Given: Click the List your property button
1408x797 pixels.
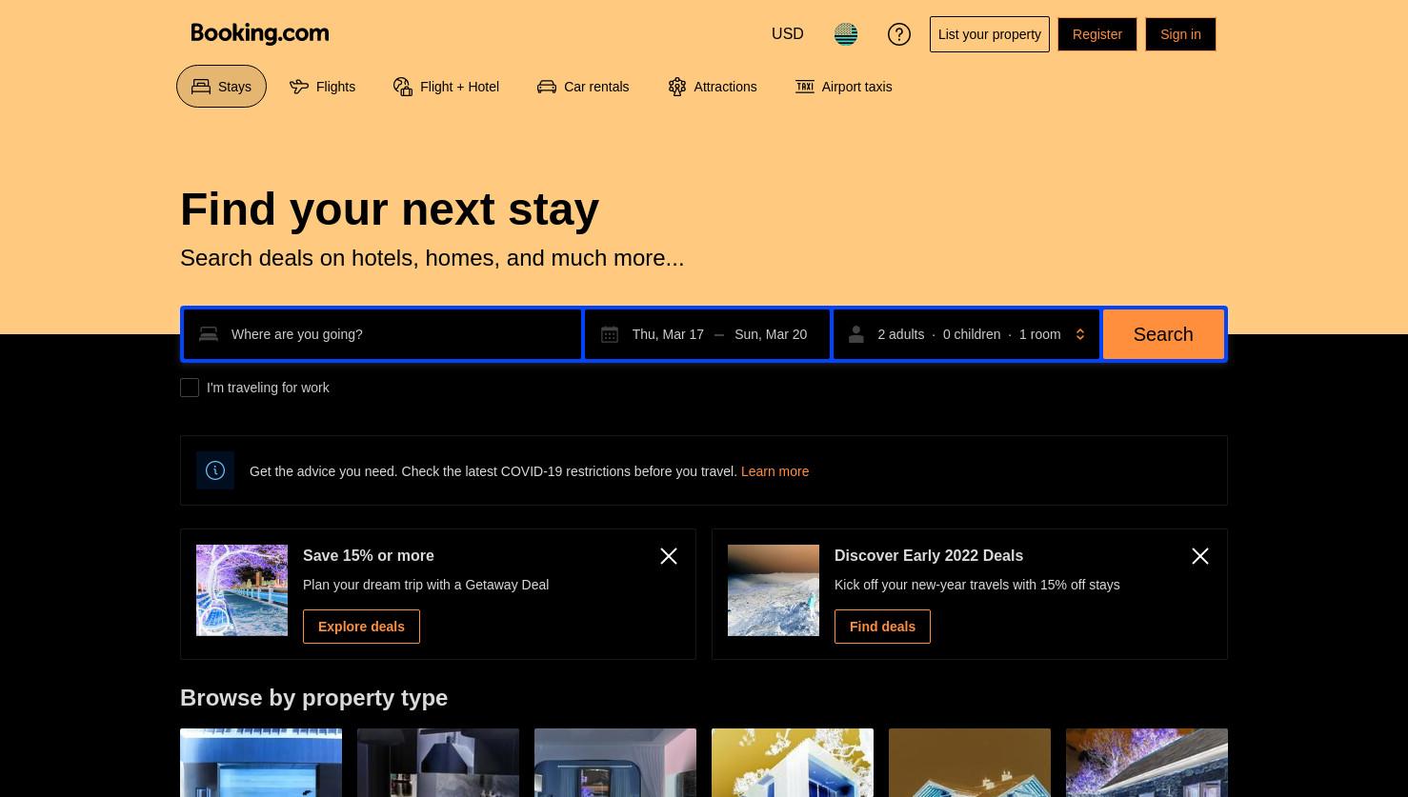Looking at the screenshot, I should (990, 34).
